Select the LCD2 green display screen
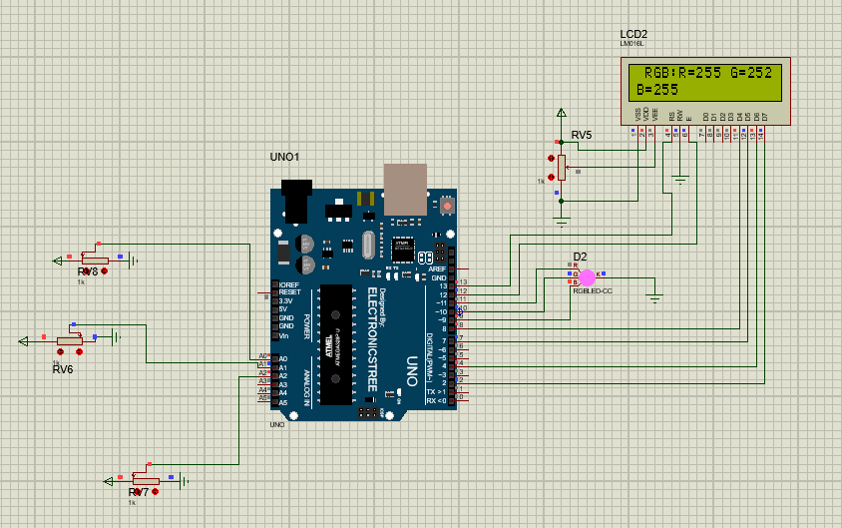Viewport: 842px width, 528px height. [x=705, y=82]
